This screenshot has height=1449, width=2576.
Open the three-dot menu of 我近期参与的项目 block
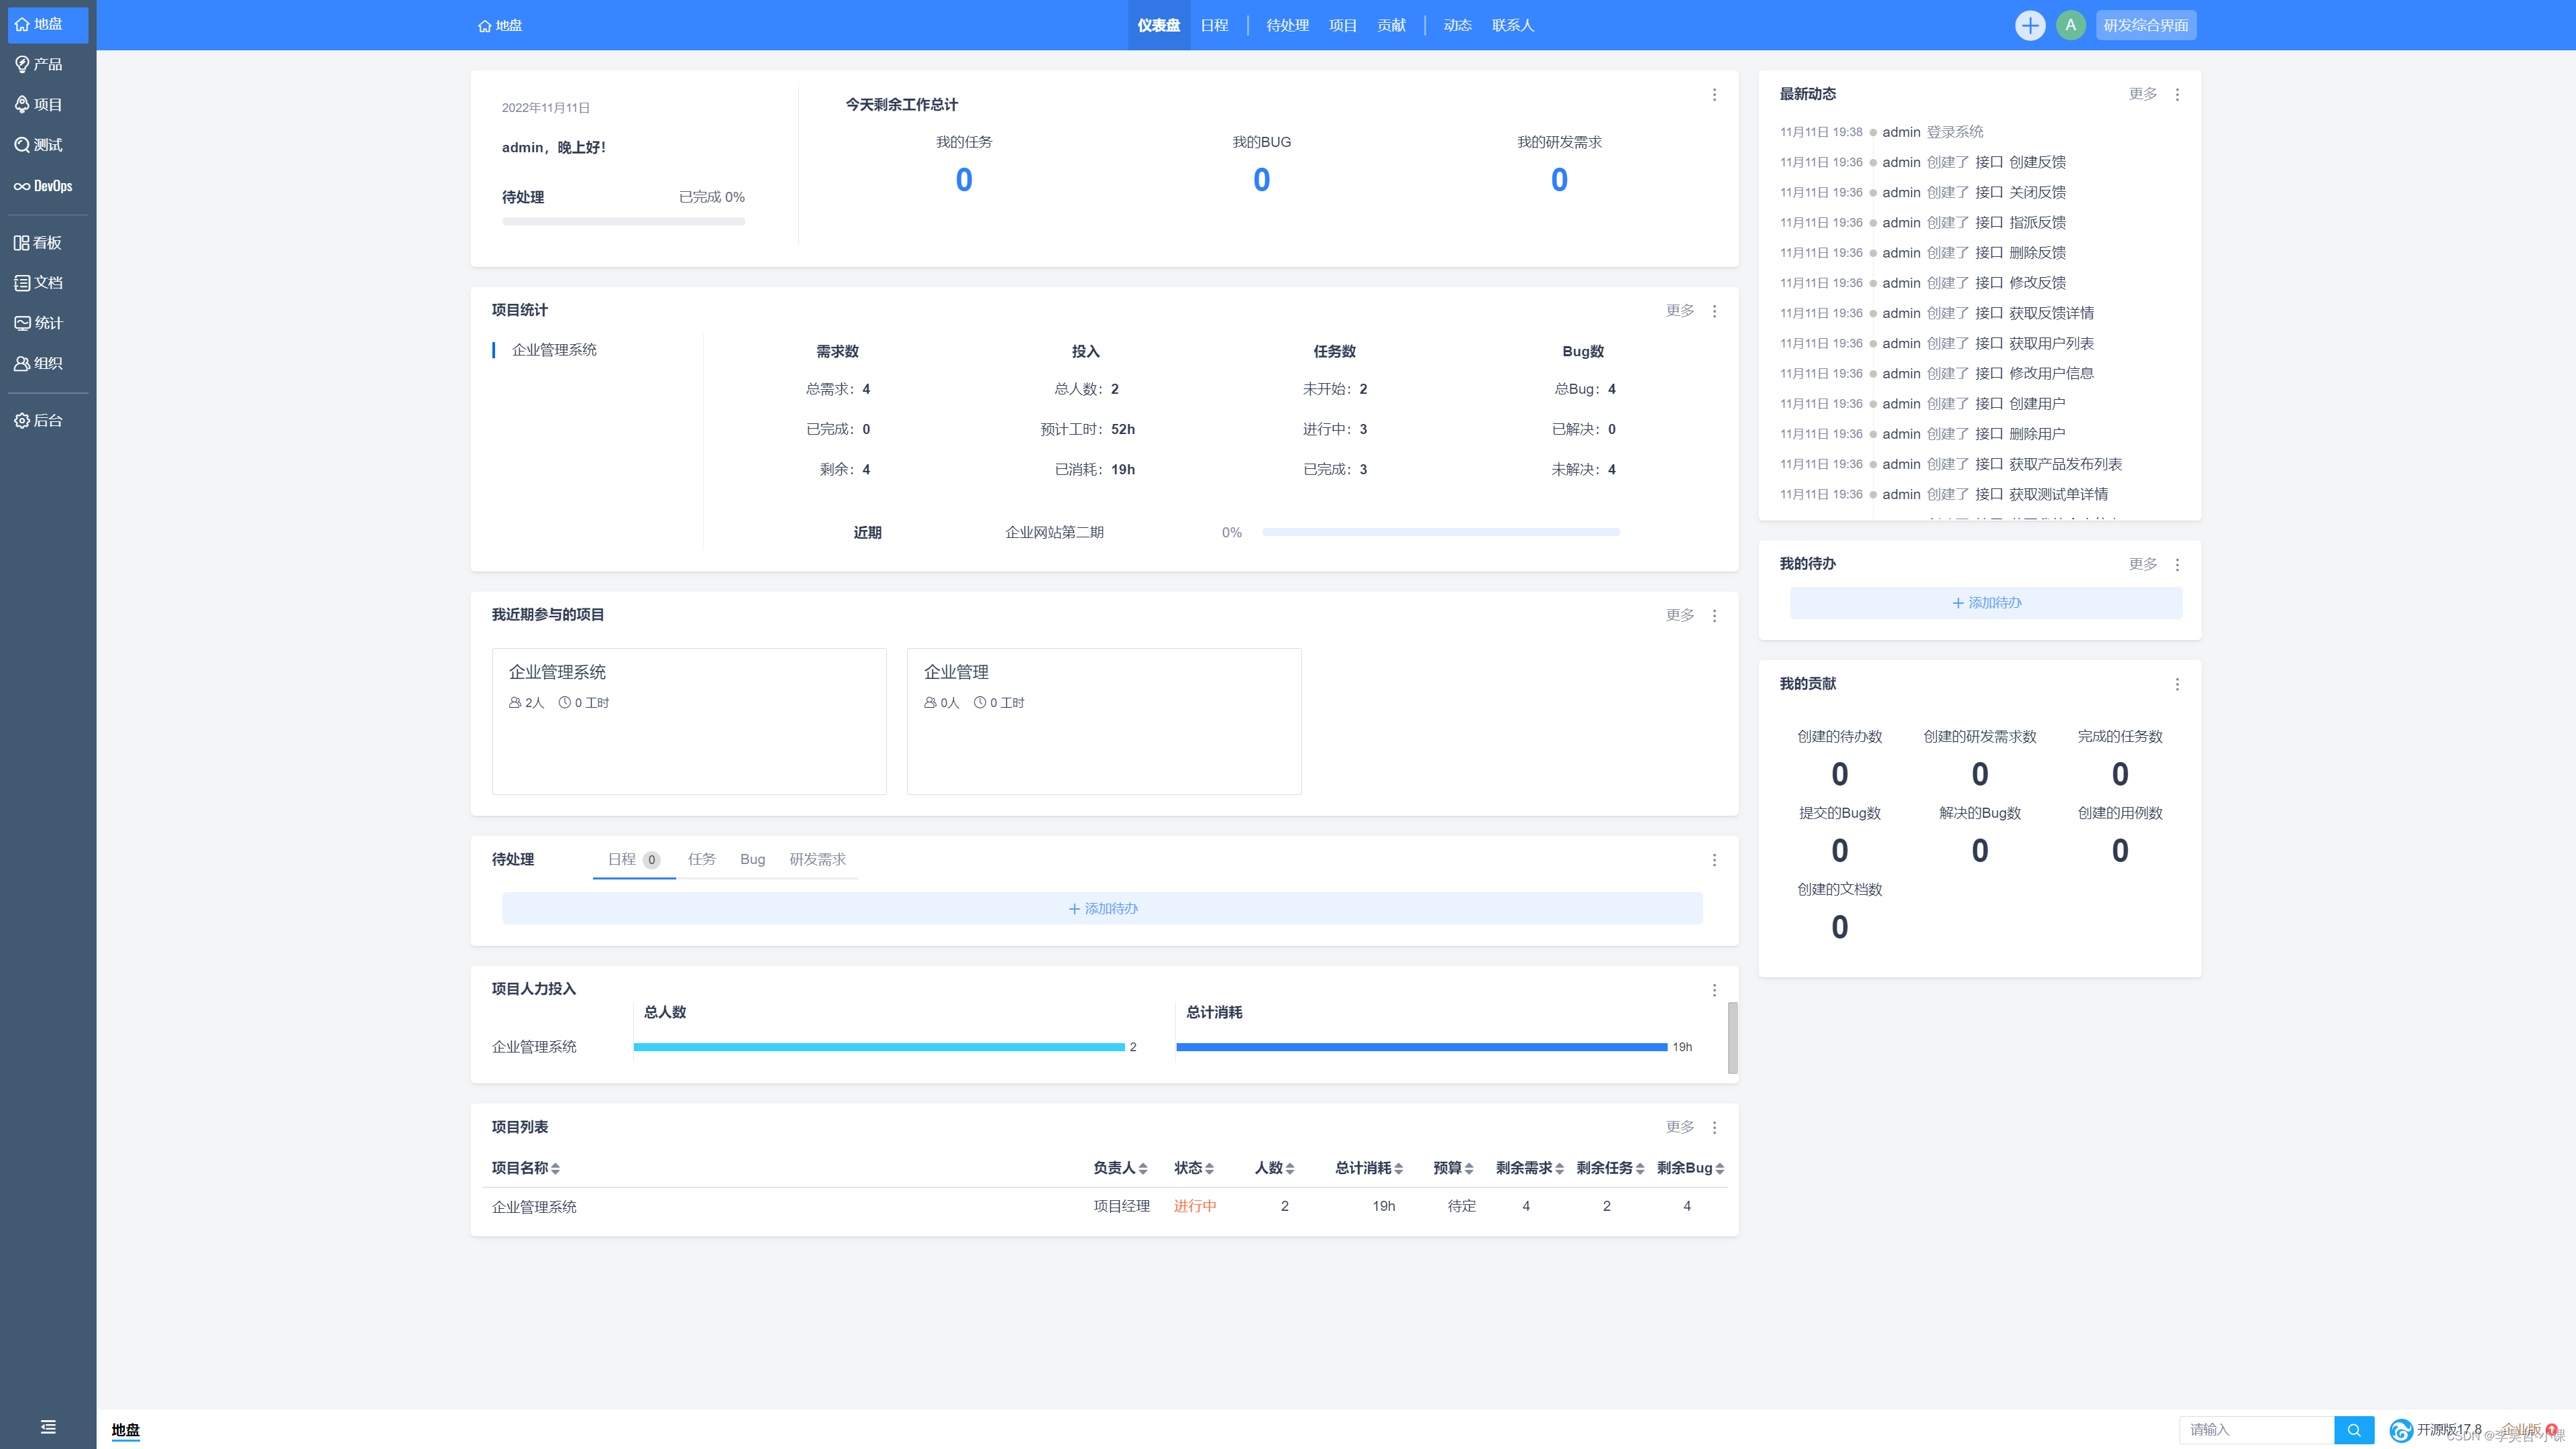tap(1714, 616)
